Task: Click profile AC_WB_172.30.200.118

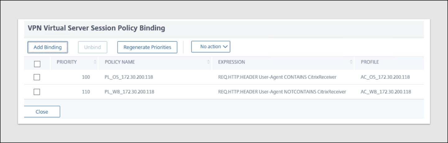Action: 386,92
